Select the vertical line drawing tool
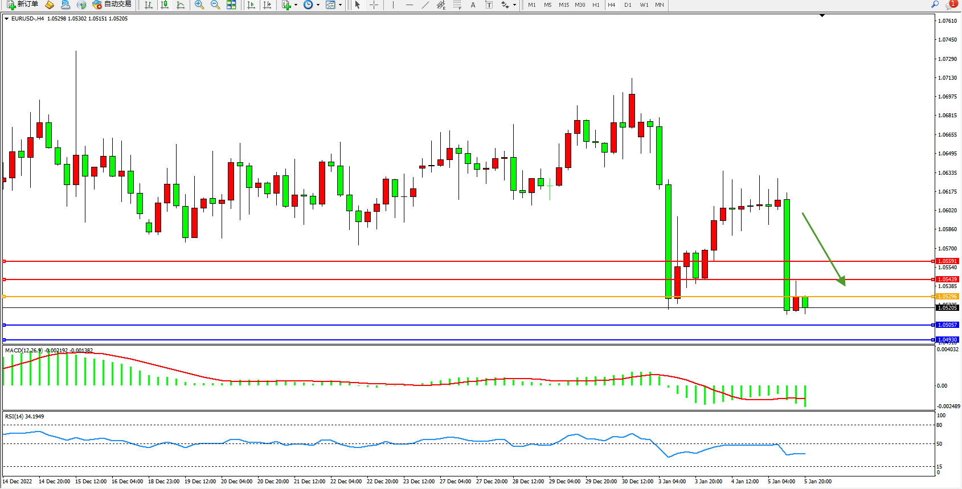This screenshot has height=489, width=962. click(x=393, y=5)
